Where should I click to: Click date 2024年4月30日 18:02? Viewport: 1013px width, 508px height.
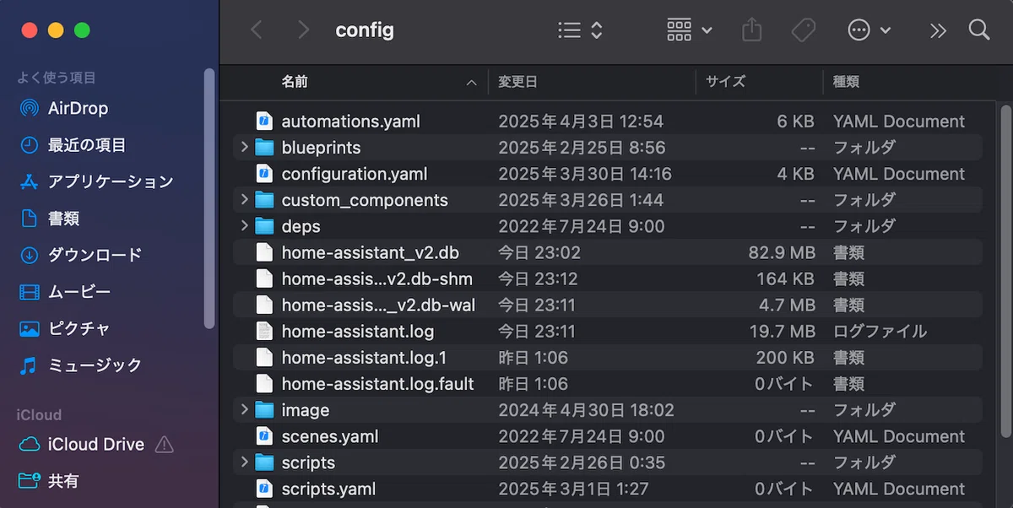point(586,410)
